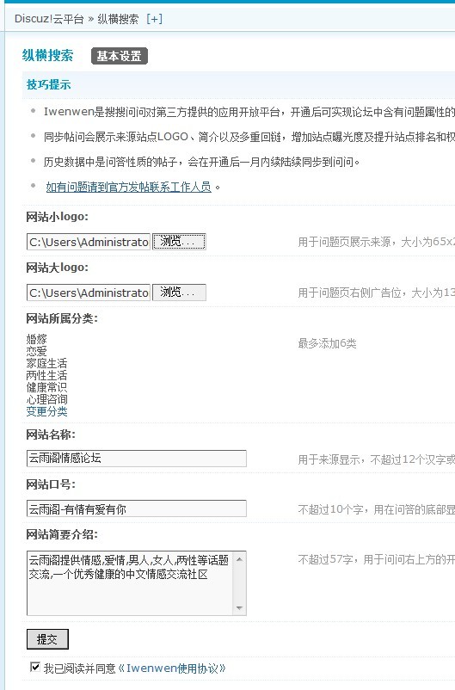Image resolution: width=455 pixels, height=690 pixels.
Task: Click textarea scrollbar up arrow
Action: 240,559
